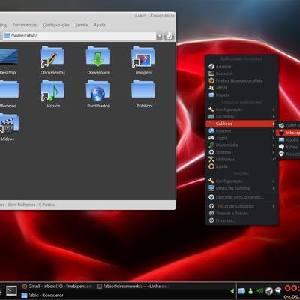Select the highlighted Gráficos menu entry
The image size is (300, 300).
[241, 124]
